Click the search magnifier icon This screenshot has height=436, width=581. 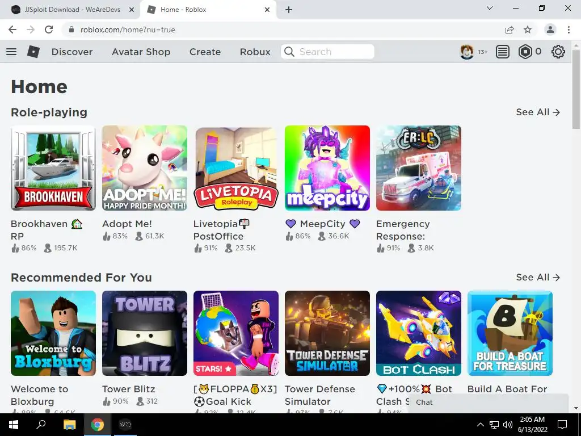tap(289, 52)
